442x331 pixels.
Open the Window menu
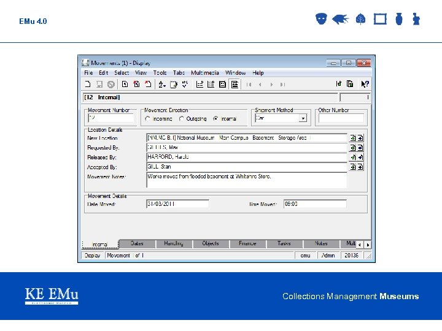(x=235, y=72)
